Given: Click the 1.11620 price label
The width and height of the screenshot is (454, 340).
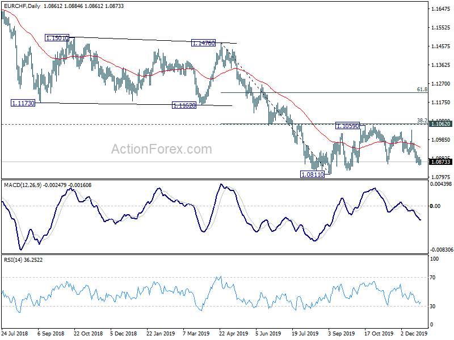Looking at the screenshot, I should [184, 105].
